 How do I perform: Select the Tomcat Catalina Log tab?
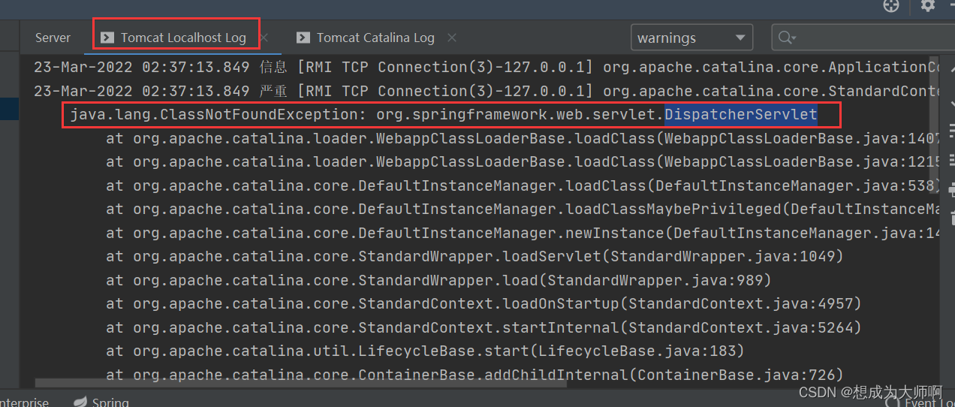coord(375,38)
